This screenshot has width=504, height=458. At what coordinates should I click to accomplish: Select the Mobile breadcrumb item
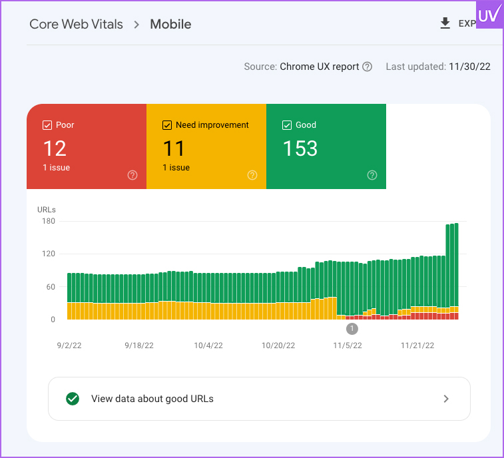[170, 25]
